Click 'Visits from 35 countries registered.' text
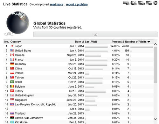The width and height of the screenshot is (159, 124). pos(58,28)
